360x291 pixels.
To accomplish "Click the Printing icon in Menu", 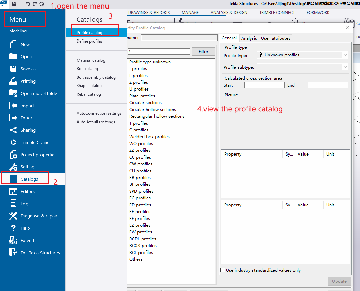I will tap(13, 81).
